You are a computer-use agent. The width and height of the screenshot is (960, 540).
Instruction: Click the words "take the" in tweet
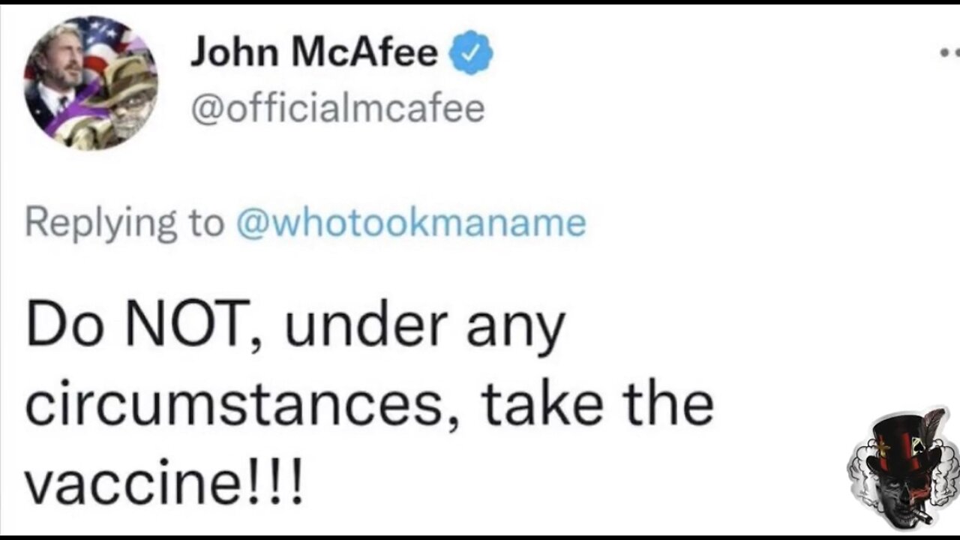coord(596,404)
